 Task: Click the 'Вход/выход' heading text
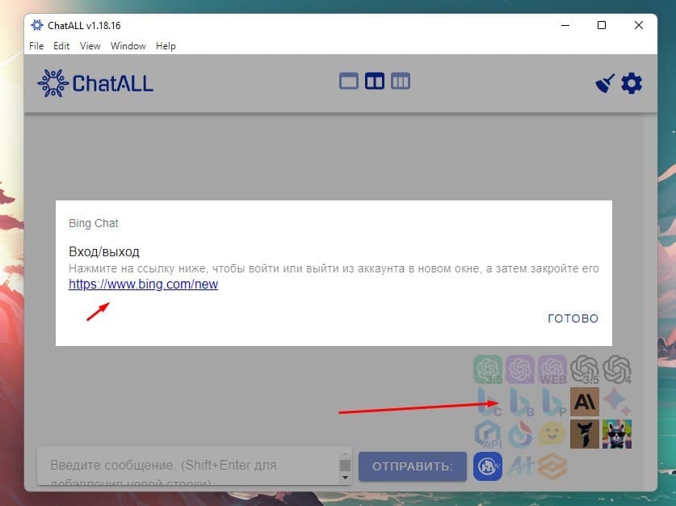(104, 251)
